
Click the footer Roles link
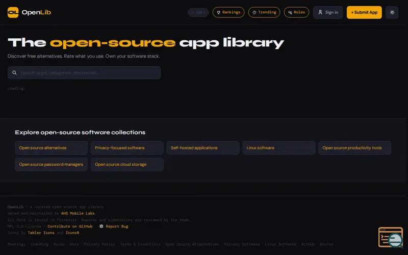(59, 244)
